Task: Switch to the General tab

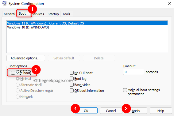Action: (10, 14)
